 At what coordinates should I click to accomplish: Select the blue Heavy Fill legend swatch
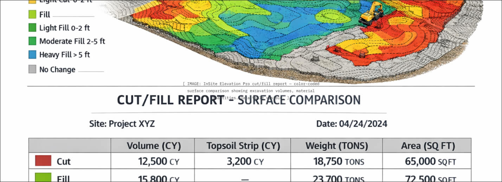coord(32,55)
